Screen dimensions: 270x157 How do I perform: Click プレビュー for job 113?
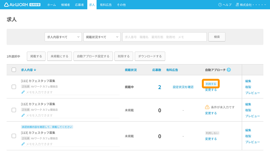click(252, 142)
